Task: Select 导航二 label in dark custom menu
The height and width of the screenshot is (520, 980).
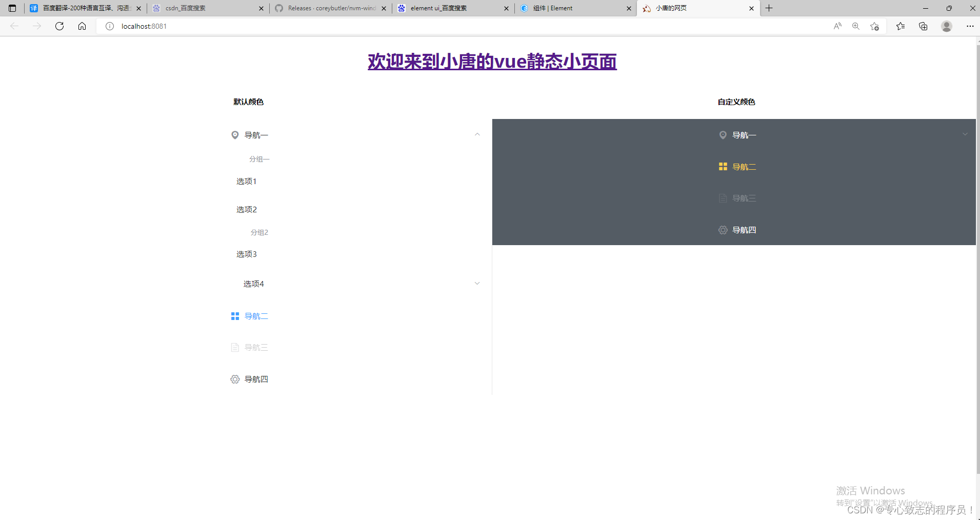Action: tap(744, 167)
